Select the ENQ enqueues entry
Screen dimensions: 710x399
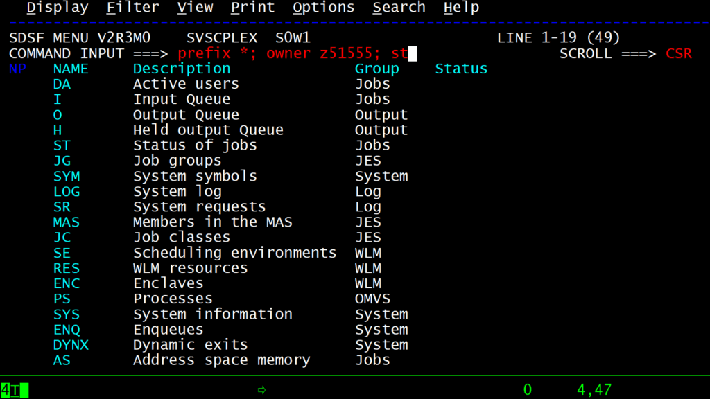coord(67,330)
